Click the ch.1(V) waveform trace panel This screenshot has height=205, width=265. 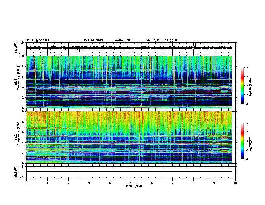point(131,48)
